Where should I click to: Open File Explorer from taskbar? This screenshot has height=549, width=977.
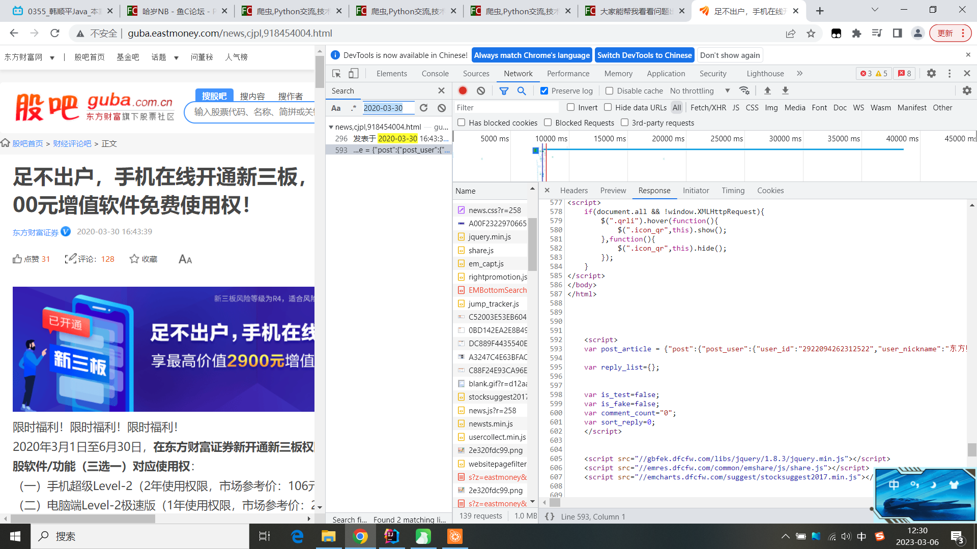pos(328,536)
